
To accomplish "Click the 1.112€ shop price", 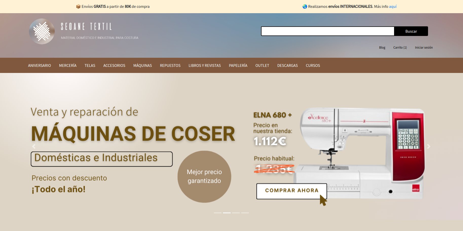I will click(x=270, y=141).
